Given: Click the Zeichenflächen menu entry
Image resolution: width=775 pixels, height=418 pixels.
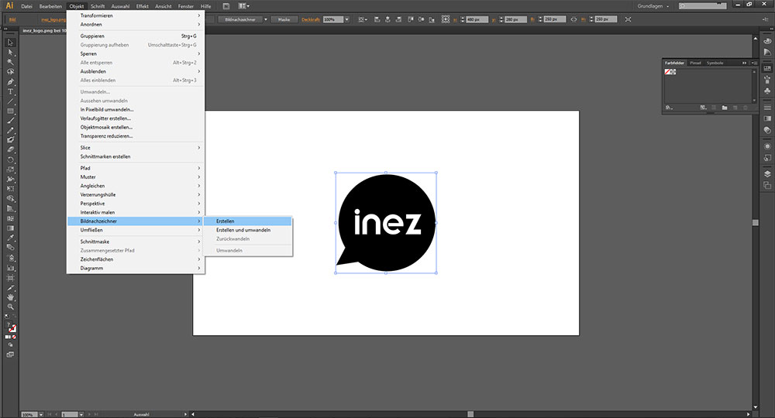Looking at the screenshot, I should [136, 259].
